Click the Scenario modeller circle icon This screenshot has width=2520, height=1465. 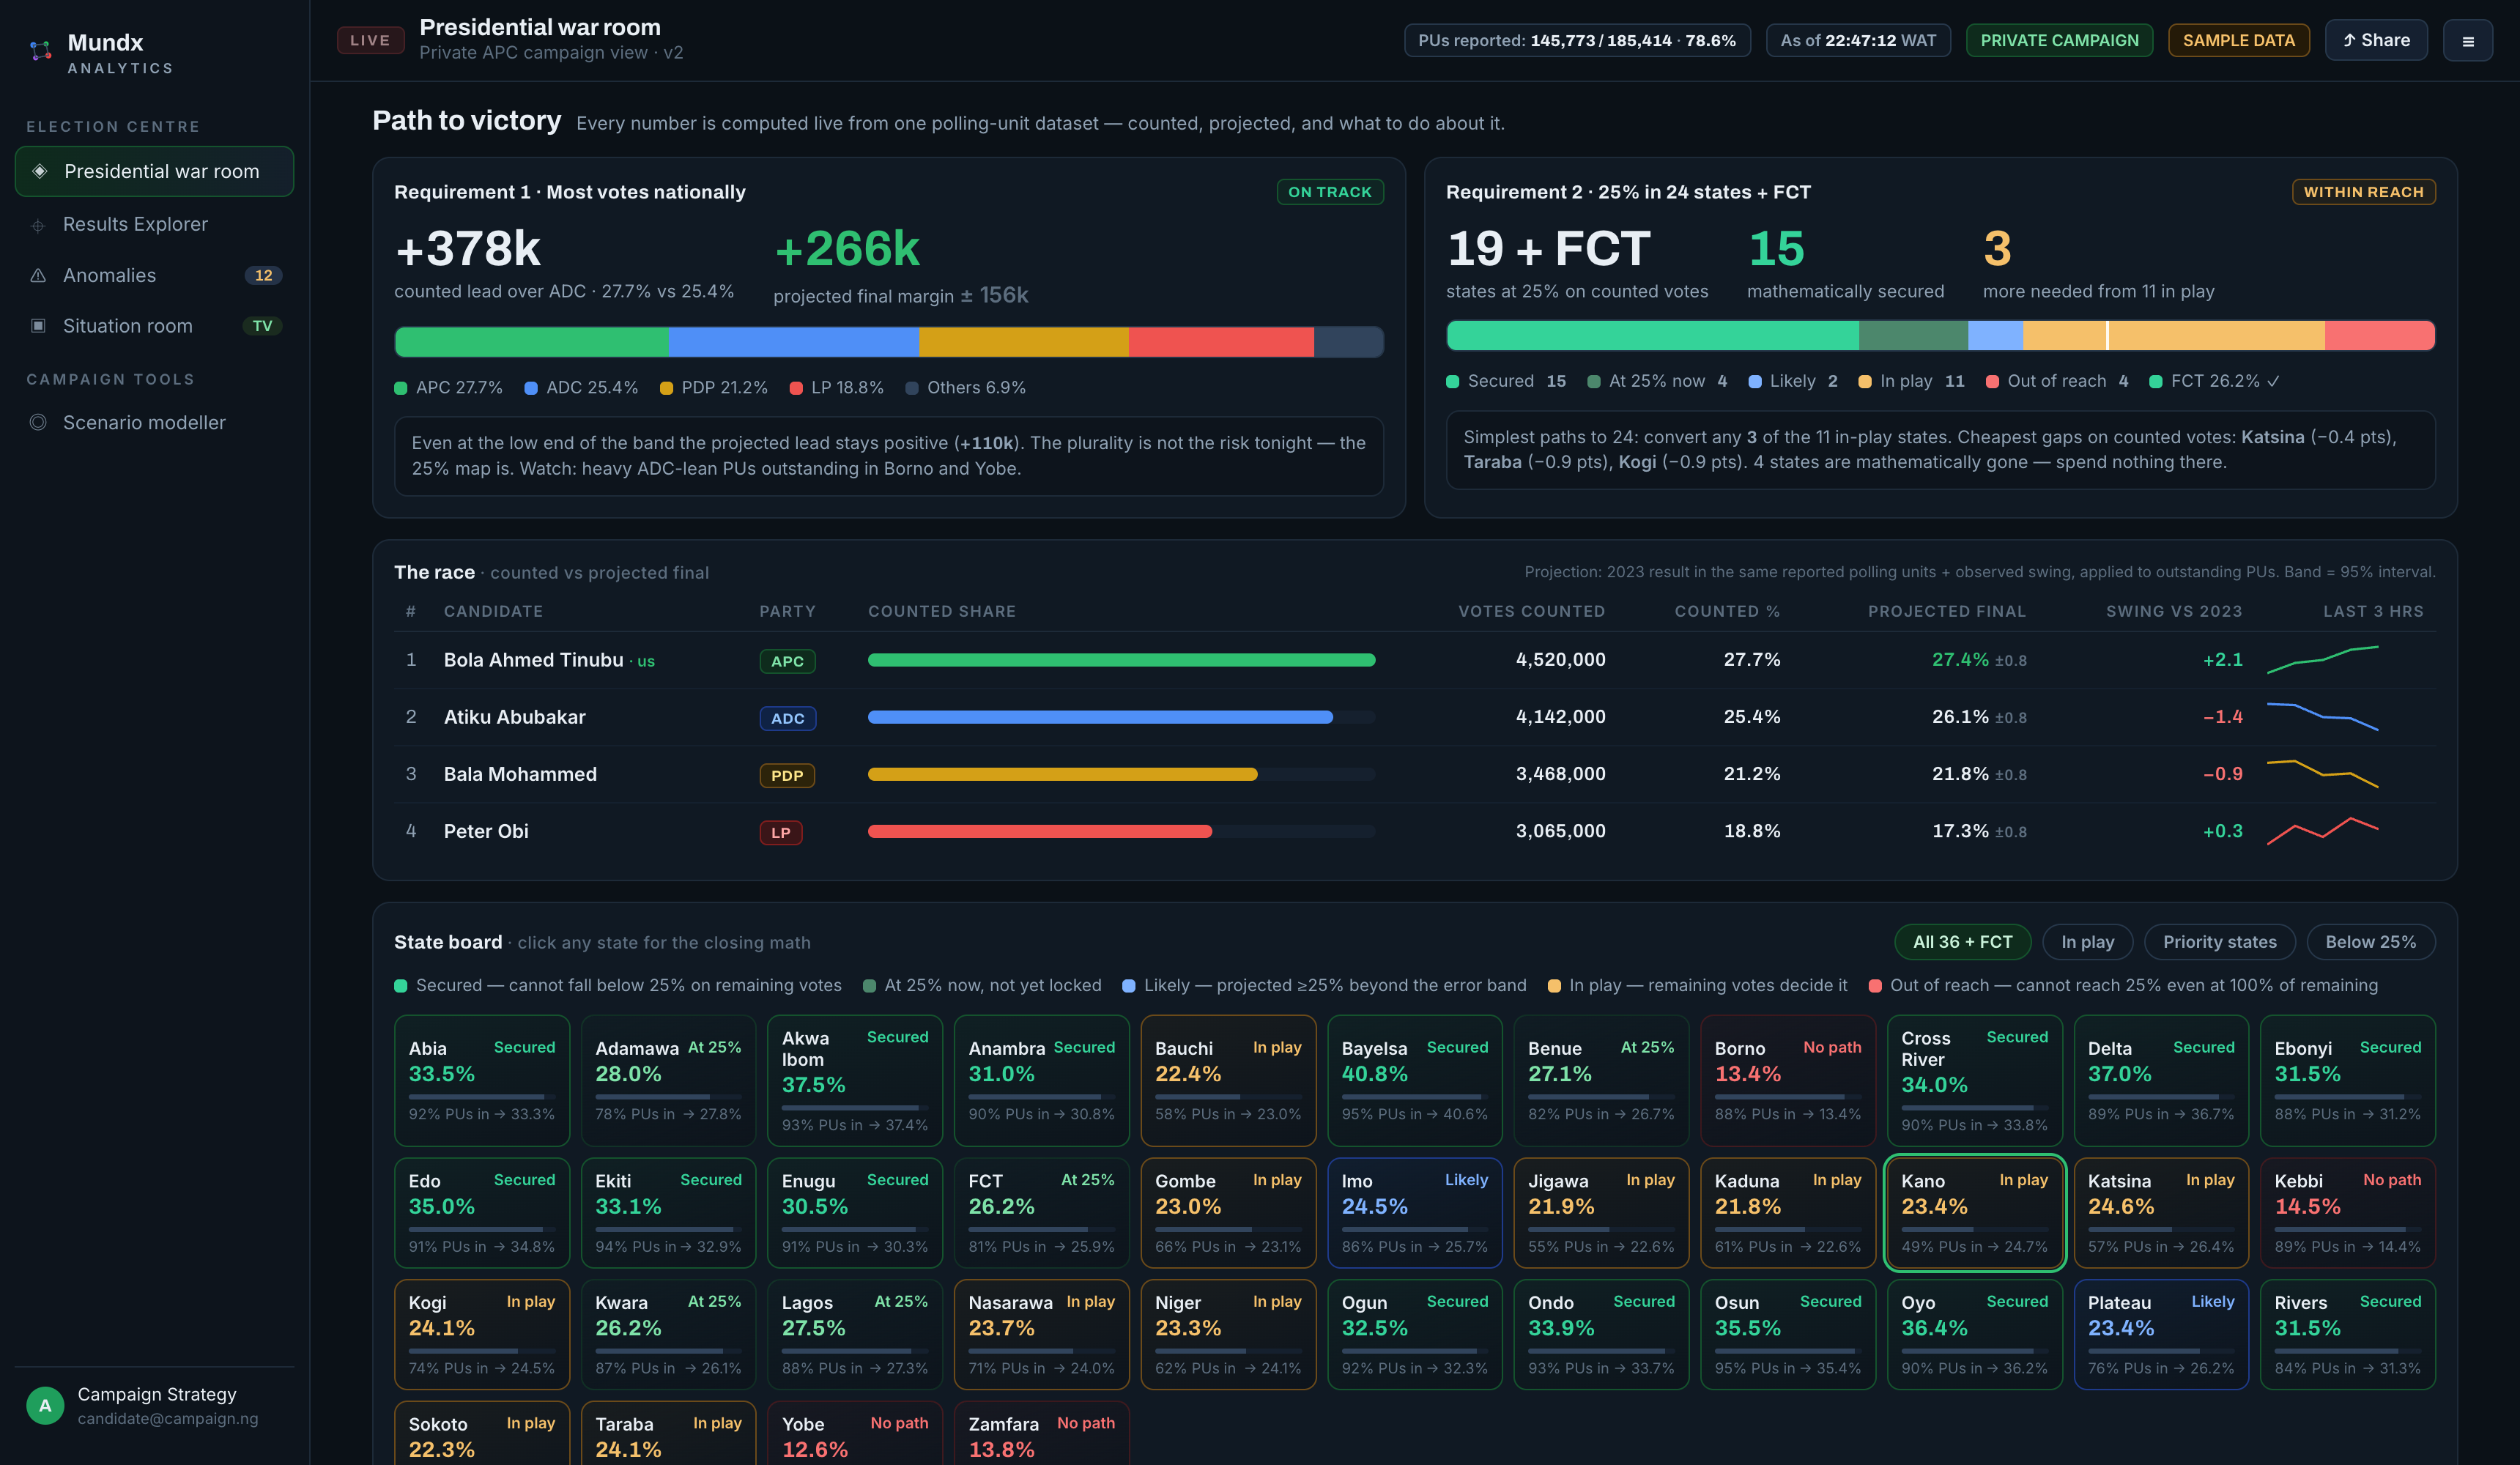coord(38,422)
